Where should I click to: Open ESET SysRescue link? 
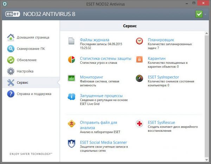tap(161, 122)
